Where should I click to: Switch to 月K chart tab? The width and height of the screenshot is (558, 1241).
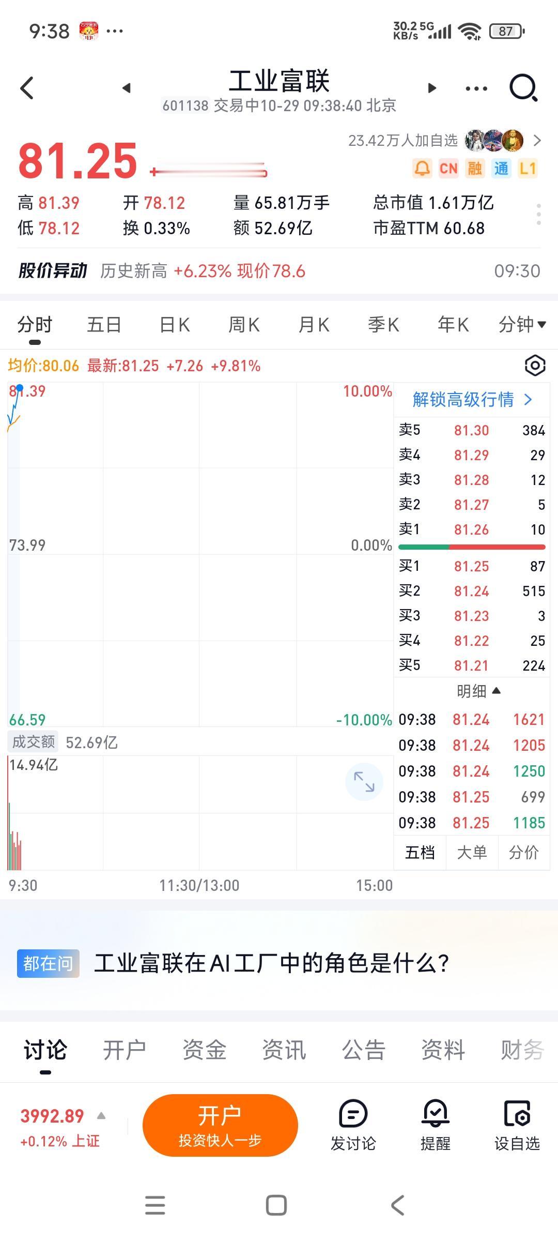click(x=314, y=325)
